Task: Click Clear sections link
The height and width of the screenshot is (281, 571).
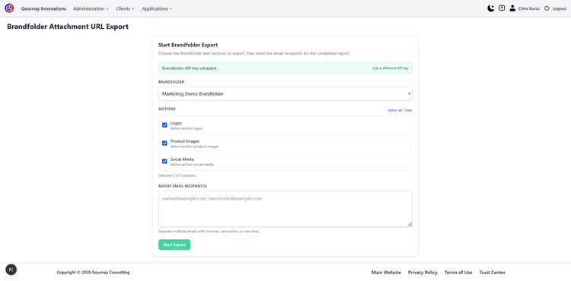Action: click(408, 110)
